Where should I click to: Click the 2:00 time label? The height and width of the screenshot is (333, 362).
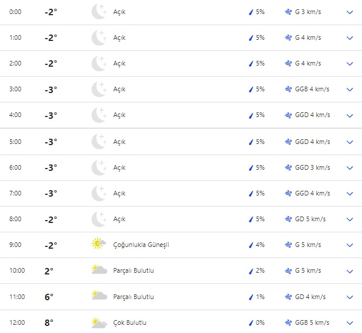click(15, 63)
